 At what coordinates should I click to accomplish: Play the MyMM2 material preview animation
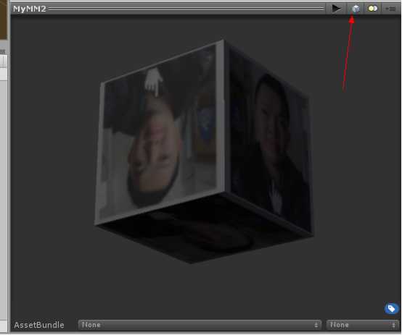(335, 9)
